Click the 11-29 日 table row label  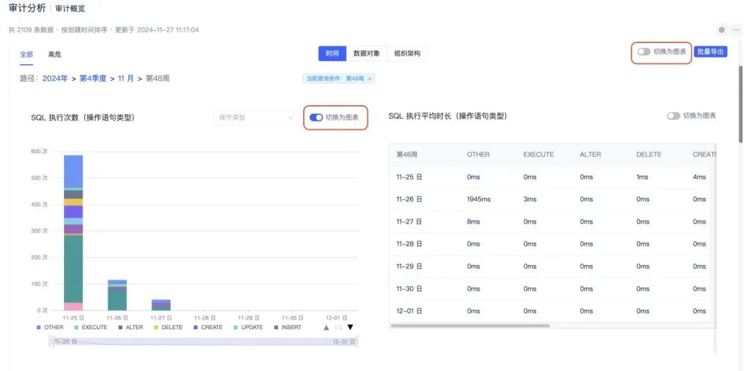[x=409, y=267]
